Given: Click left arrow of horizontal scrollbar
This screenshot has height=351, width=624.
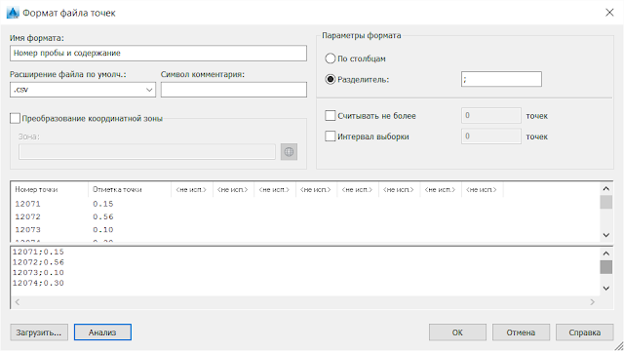Looking at the screenshot, I should (18, 302).
